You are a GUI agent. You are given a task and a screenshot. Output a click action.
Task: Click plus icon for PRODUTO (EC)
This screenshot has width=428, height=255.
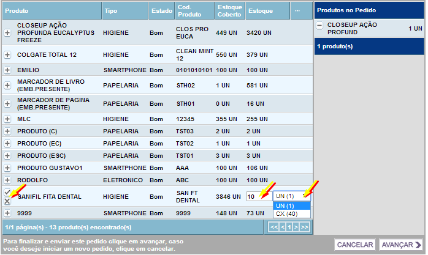7,144
